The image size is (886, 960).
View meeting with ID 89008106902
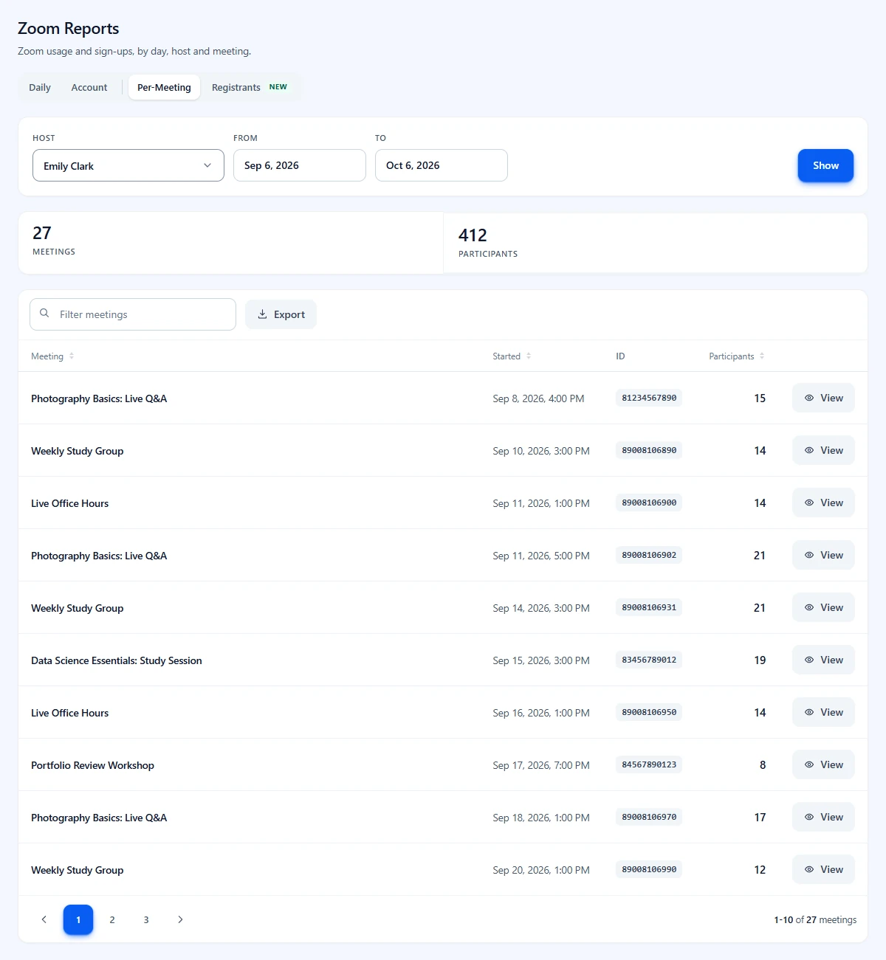point(823,555)
